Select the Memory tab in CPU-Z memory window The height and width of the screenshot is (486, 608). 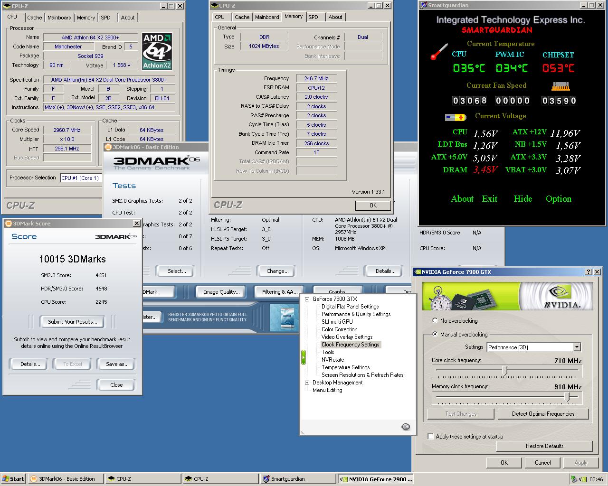point(294,16)
